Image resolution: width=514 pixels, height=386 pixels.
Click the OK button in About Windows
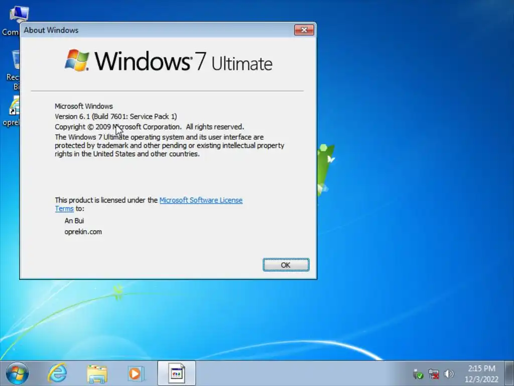[286, 265]
